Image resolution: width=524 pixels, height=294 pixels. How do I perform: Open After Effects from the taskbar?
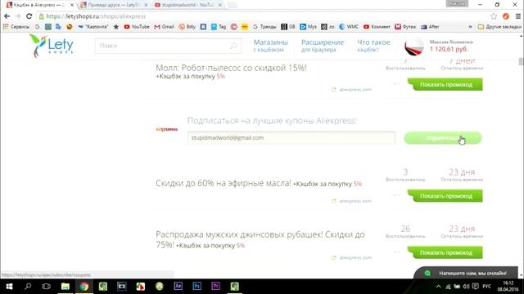(178, 287)
